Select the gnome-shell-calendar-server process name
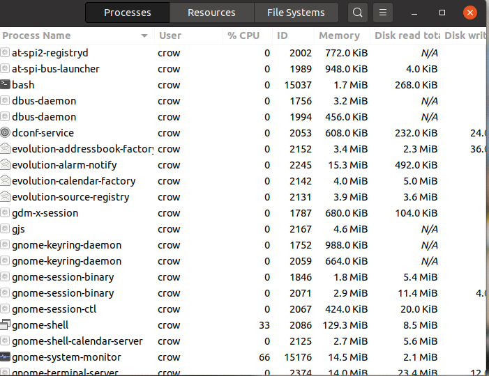Image resolution: width=489 pixels, height=376 pixels. (77, 341)
